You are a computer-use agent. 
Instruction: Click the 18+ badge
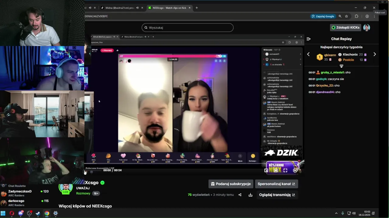(x=96, y=193)
